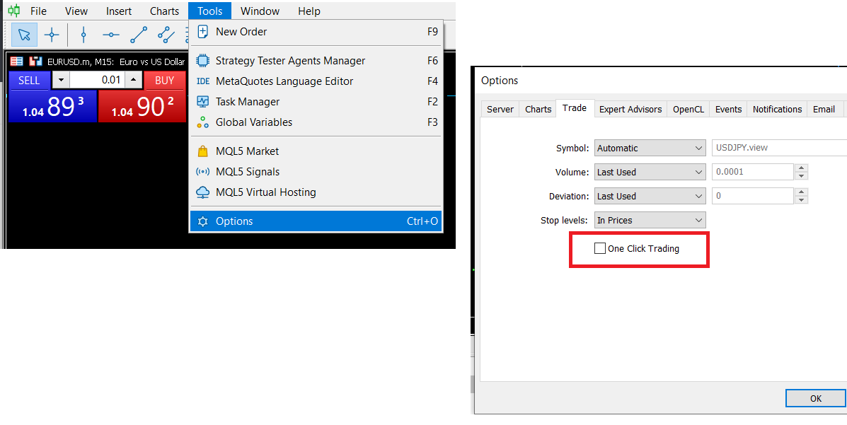Open the Volume Last Used dropdown
The image size is (847, 425).
(x=650, y=172)
